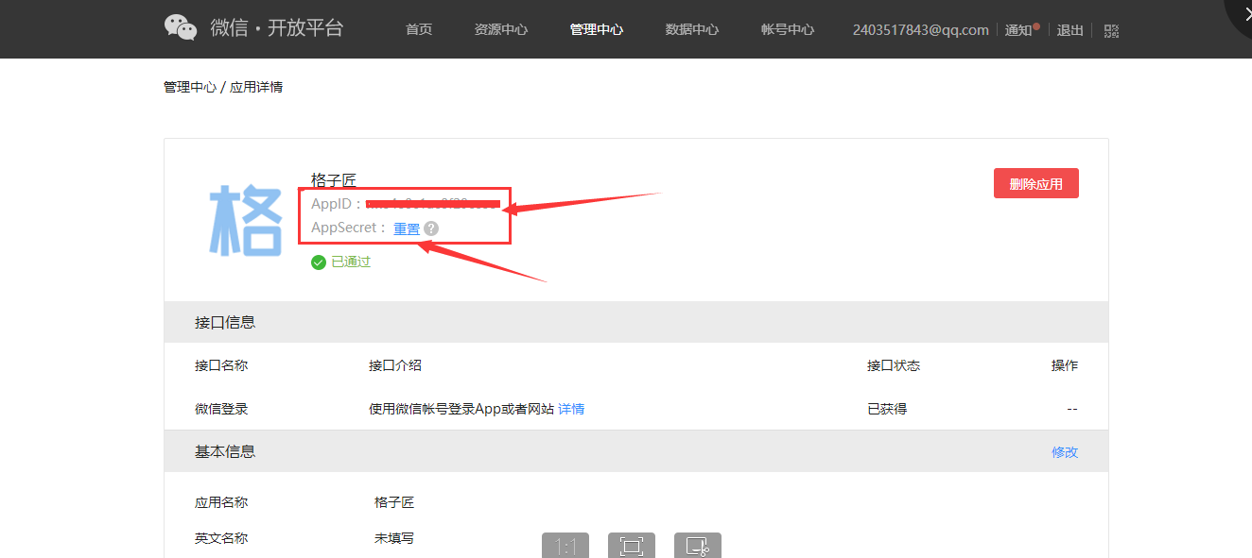Open the 资源中心 nav tab
Screen dimensions: 1252x558
[501, 29]
